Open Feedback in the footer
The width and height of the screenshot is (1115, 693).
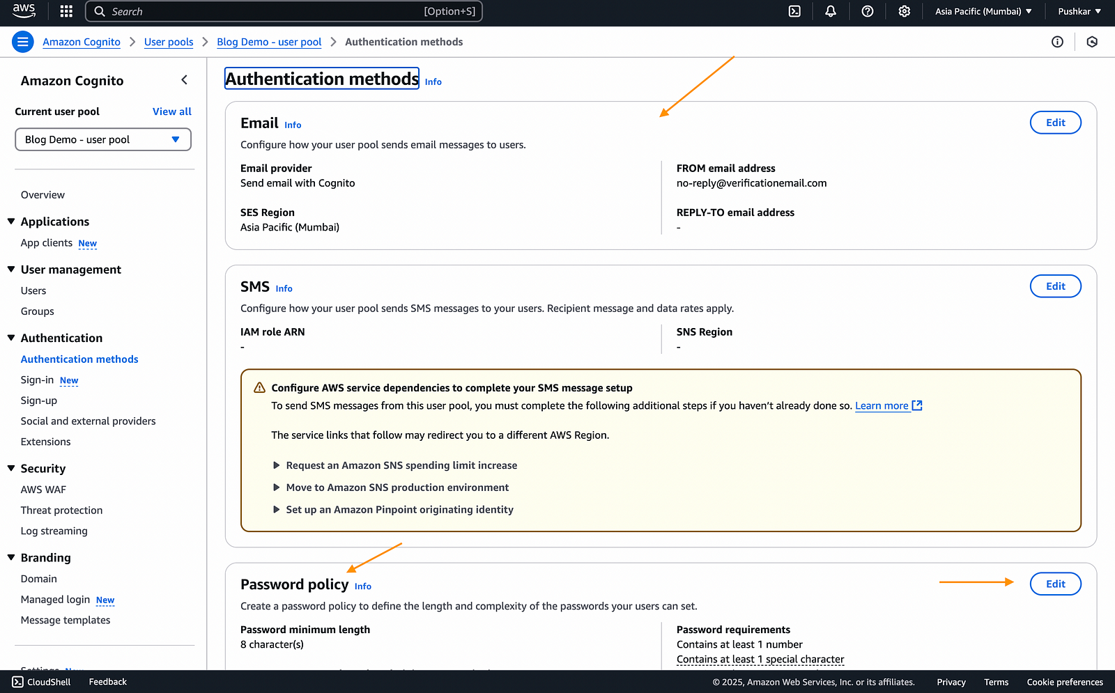pyautogui.click(x=108, y=682)
